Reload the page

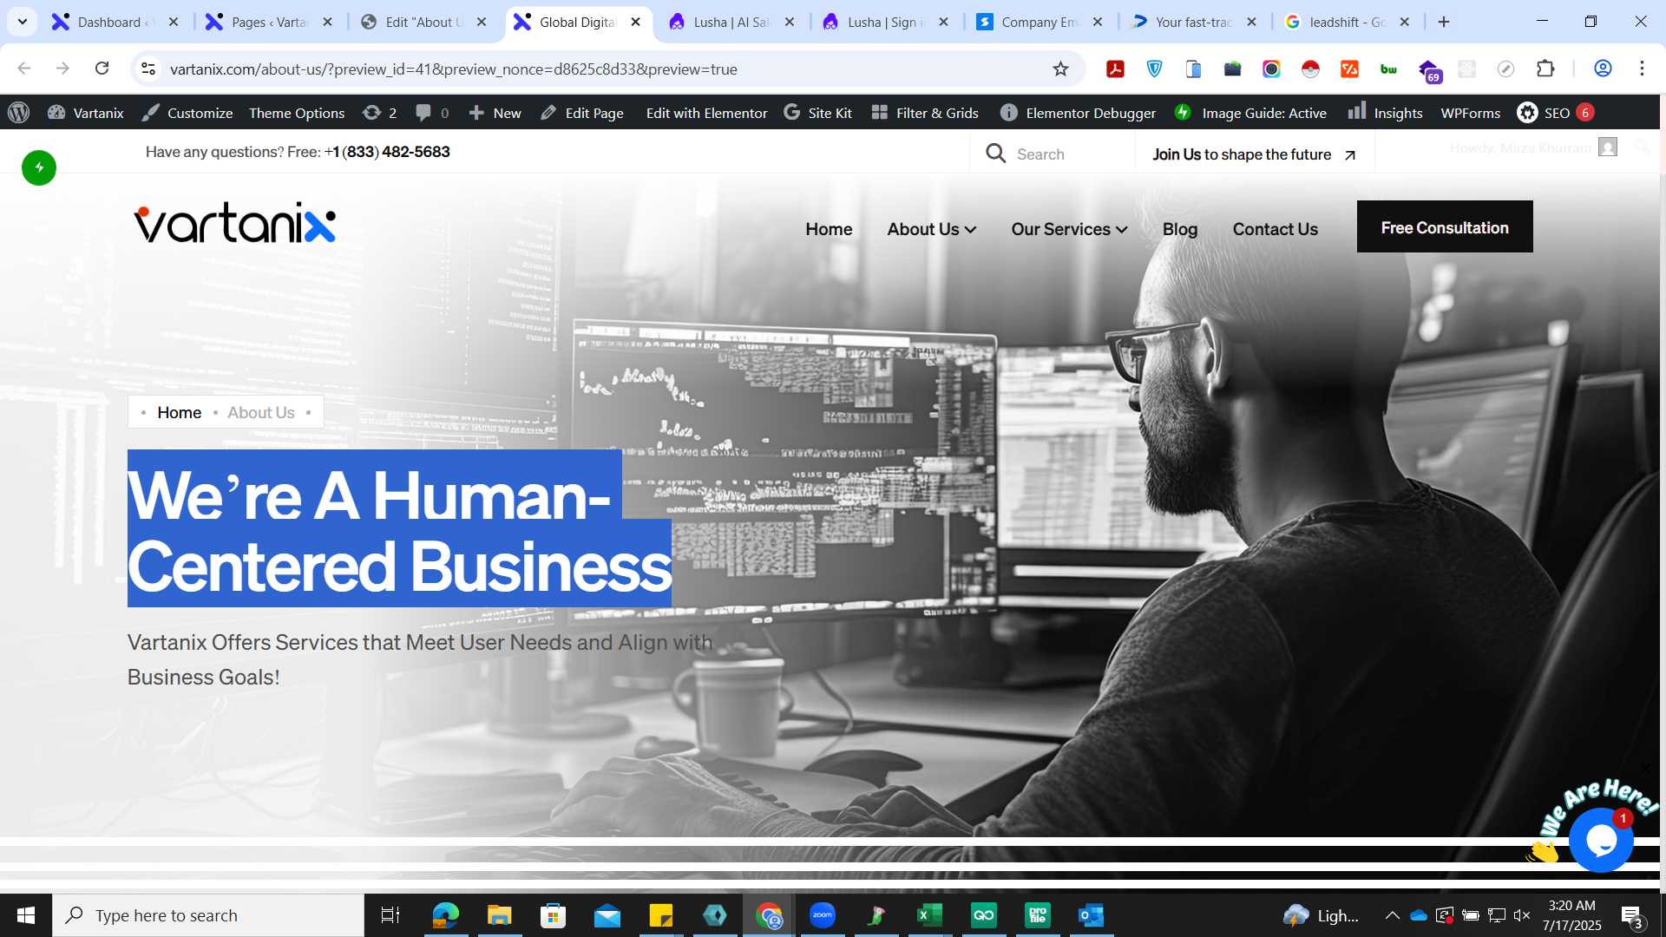[102, 69]
